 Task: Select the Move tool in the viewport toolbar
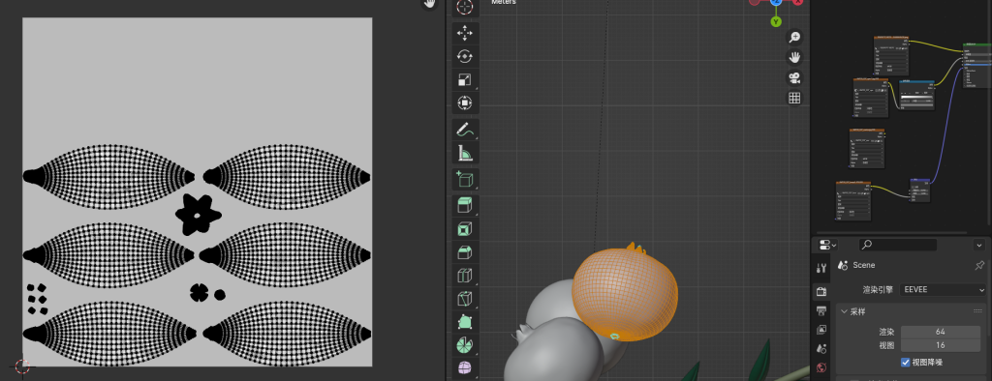pos(465,34)
